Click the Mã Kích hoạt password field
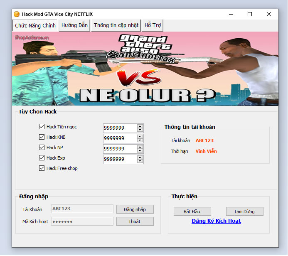The width and height of the screenshot is (288, 256). [x=82, y=222]
